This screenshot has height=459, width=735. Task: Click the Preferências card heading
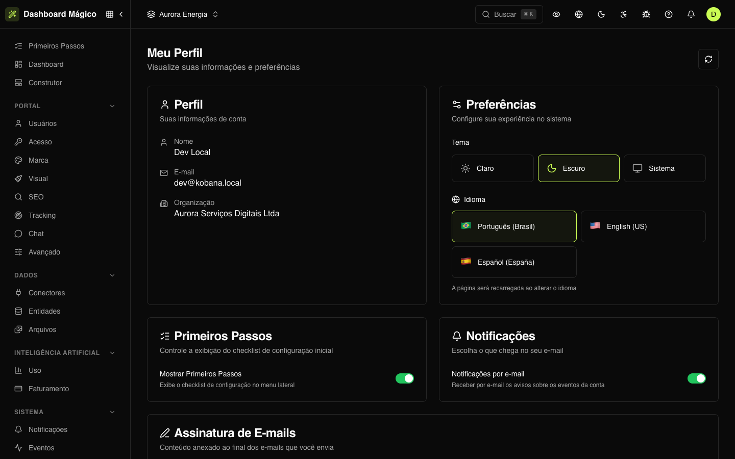coord(501,105)
